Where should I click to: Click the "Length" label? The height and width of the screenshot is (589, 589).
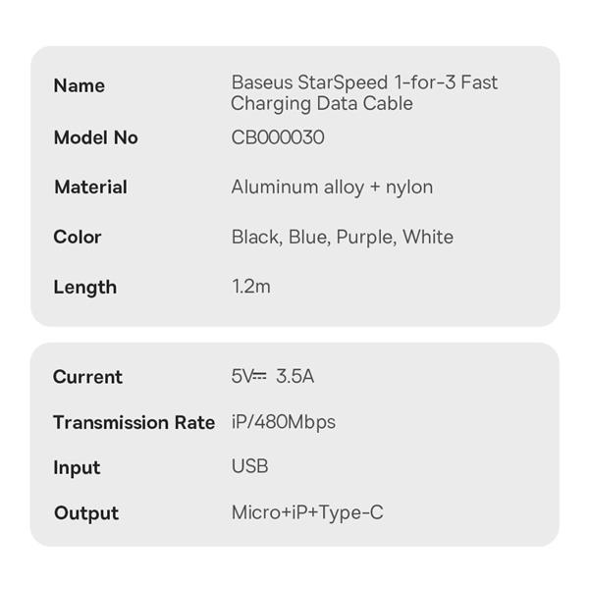pos(84,287)
